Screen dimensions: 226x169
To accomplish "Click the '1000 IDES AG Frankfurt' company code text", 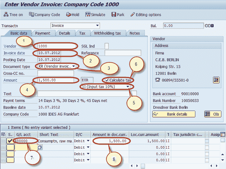I will (x=59, y=114).
